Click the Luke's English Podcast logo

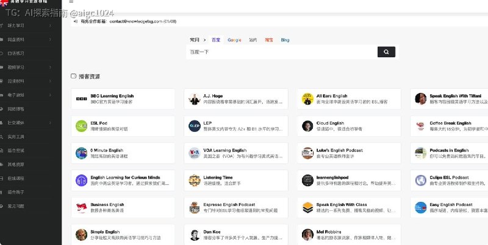tap(307, 153)
